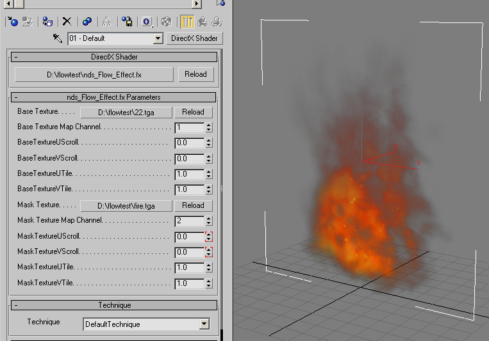
Task: Click the Mask Texture D:\flowtest\fire.tga button
Action: point(126,206)
